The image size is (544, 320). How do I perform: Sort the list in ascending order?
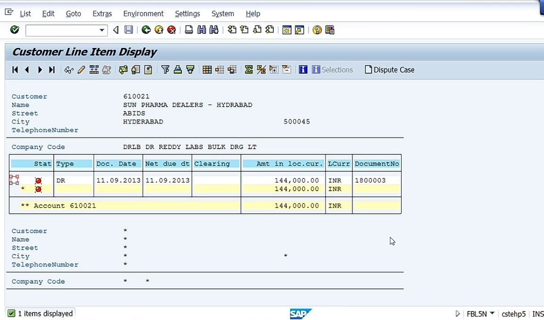(177, 70)
